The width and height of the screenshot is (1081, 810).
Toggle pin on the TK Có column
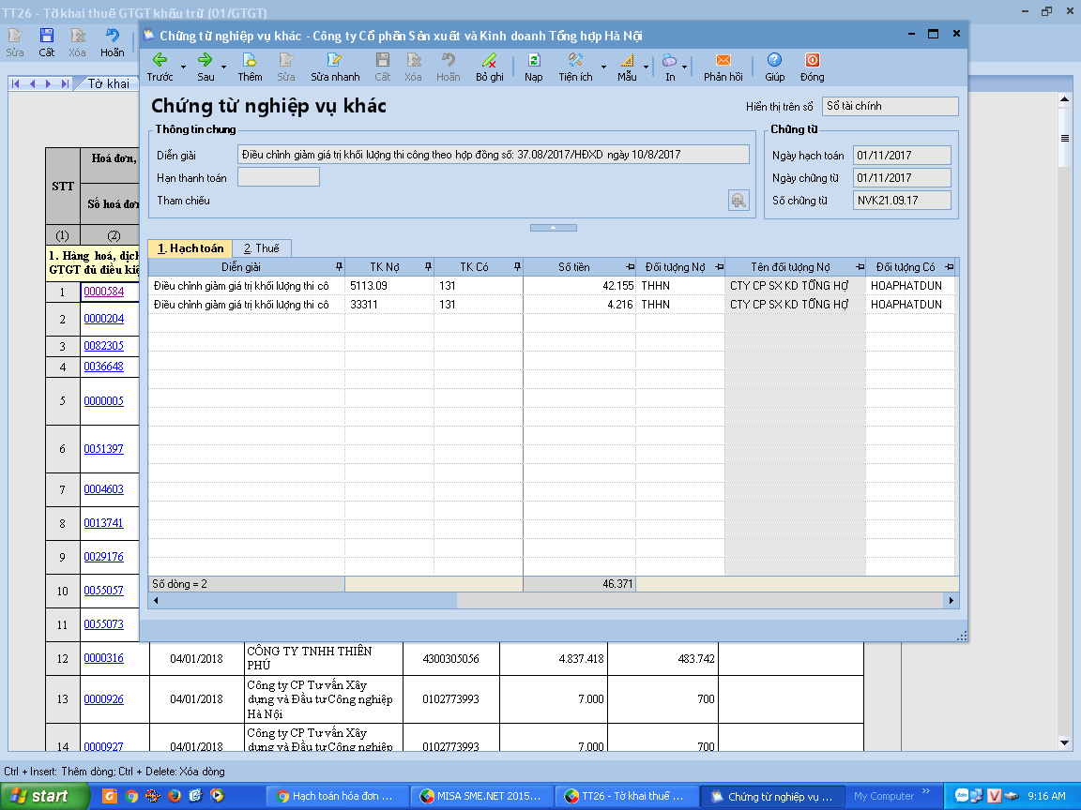[517, 266]
